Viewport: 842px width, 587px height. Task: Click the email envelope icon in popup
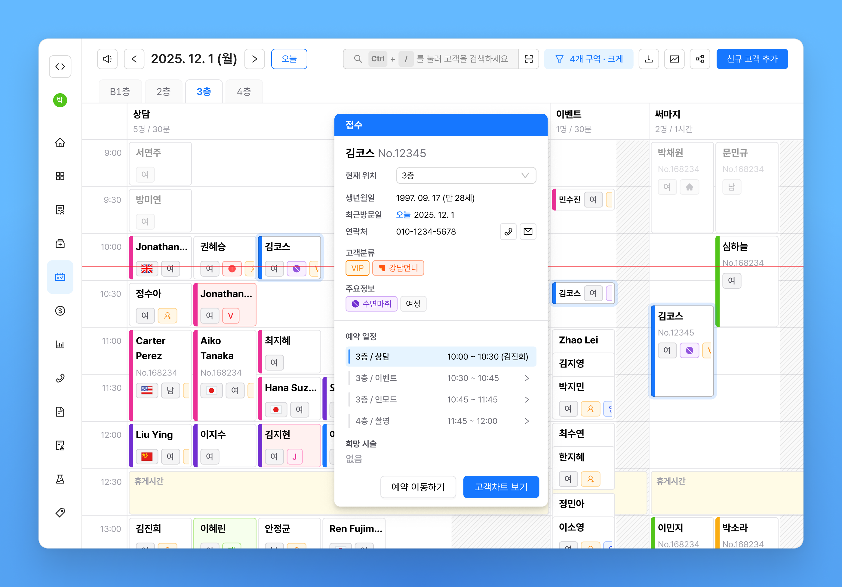tap(528, 231)
